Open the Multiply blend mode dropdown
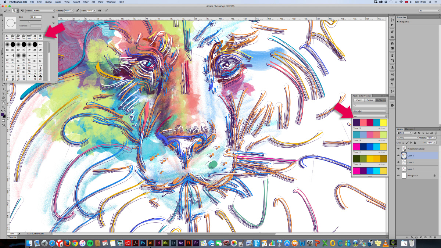Image resolution: width=441 pixels, height=248 pixels. (408, 138)
